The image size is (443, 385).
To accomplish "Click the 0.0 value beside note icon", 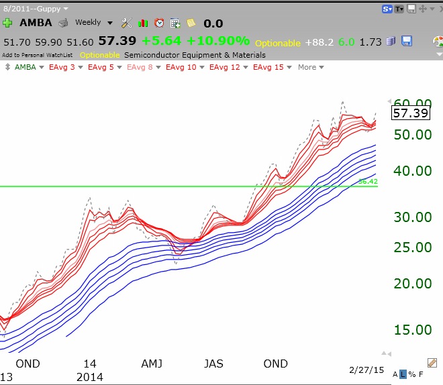I will click(213, 23).
